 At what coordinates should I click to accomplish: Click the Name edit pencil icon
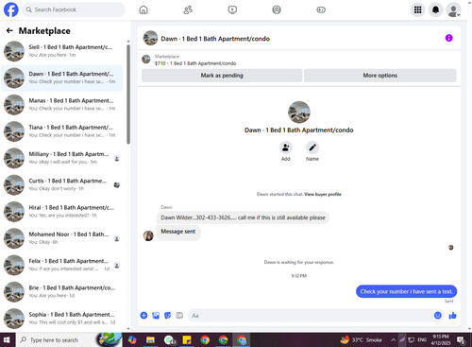pyautogui.click(x=312, y=147)
